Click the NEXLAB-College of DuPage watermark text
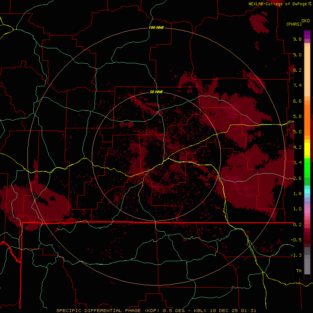Viewport: 313px width, 313px height. [x=278, y=4]
